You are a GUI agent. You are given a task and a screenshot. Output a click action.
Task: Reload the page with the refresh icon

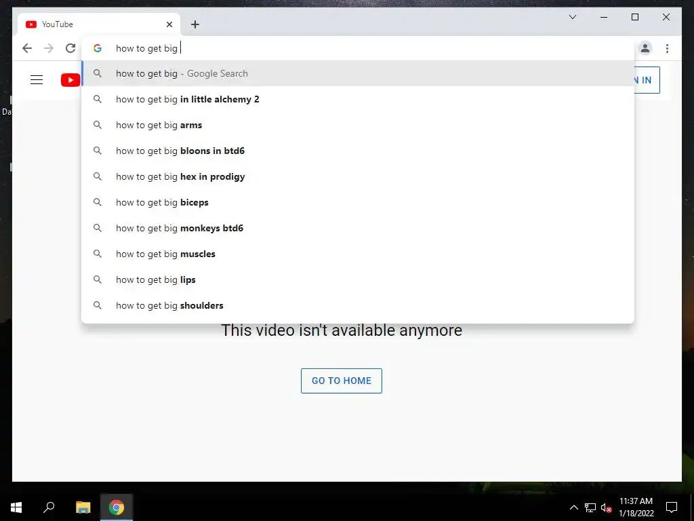pos(70,48)
